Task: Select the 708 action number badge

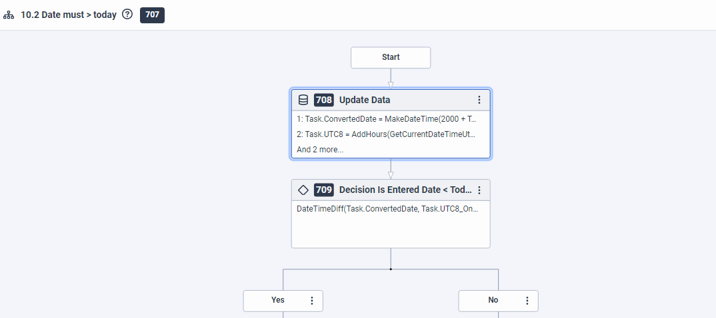Action: point(324,100)
